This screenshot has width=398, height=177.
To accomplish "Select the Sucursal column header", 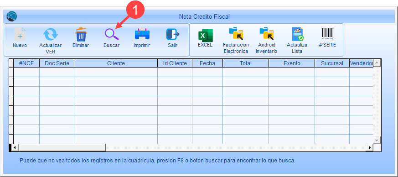I will [x=332, y=63].
